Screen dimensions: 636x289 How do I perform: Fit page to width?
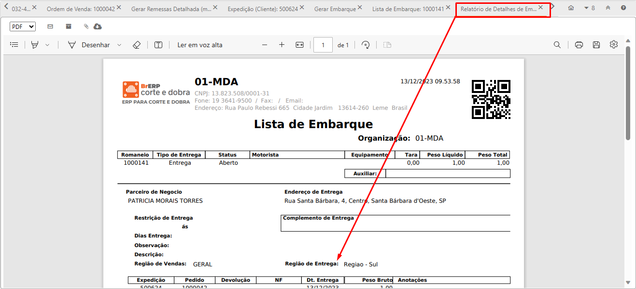299,44
